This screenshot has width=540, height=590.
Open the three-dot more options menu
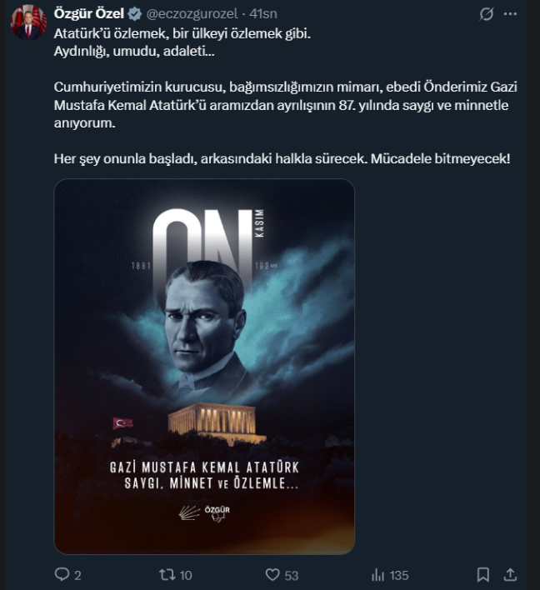[510, 14]
